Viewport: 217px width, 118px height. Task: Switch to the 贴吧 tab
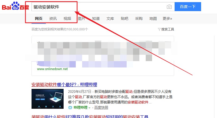click(125, 19)
